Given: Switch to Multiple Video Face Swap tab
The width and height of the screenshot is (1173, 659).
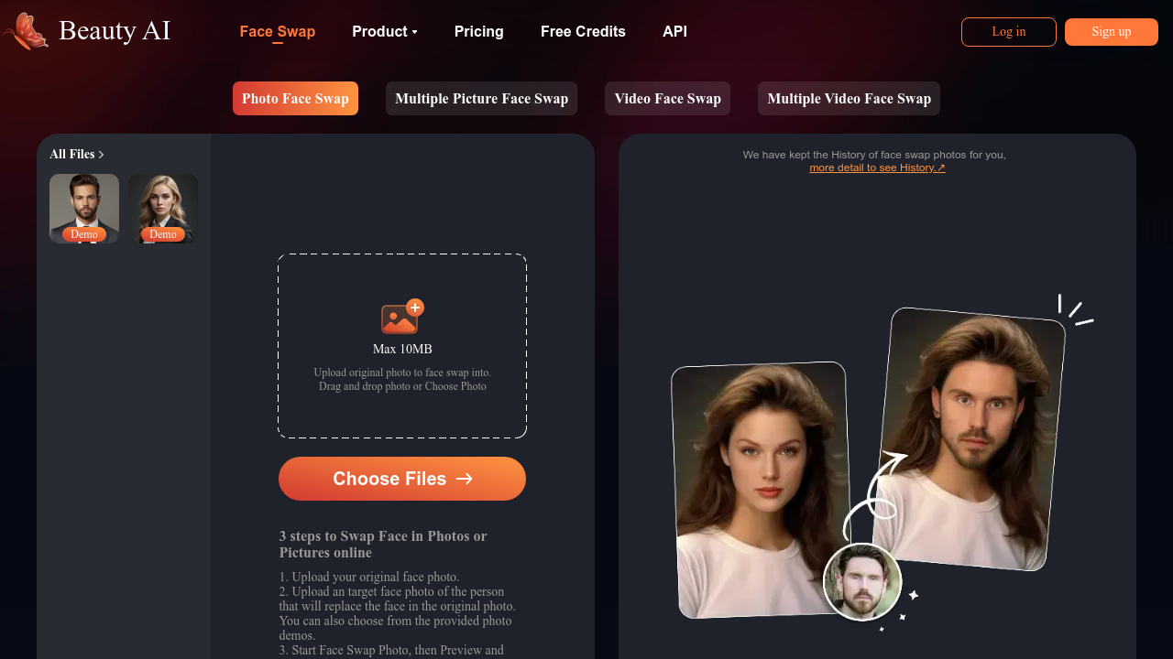Looking at the screenshot, I should click(x=849, y=99).
